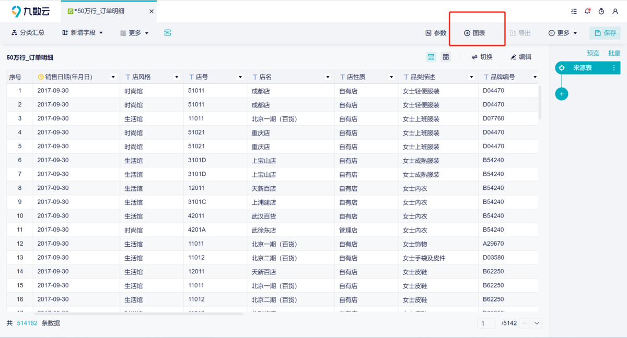Open the task list icon in header
Image resolution: width=627 pixels, height=338 pixels.
tap(574, 11)
